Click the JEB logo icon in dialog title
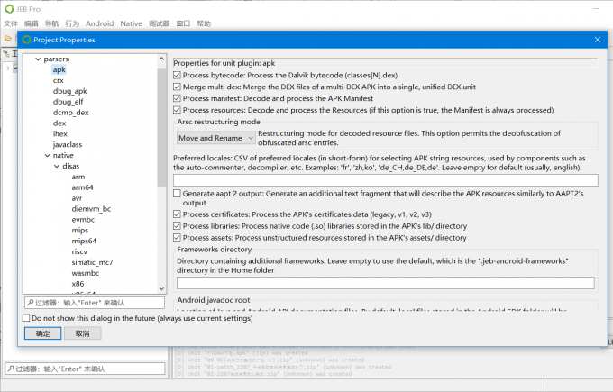 click(26, 40)
